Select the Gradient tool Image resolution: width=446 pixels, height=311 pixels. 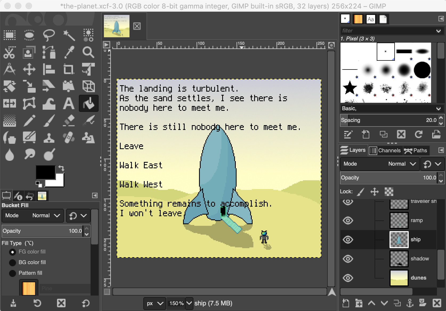click(10, 120)
